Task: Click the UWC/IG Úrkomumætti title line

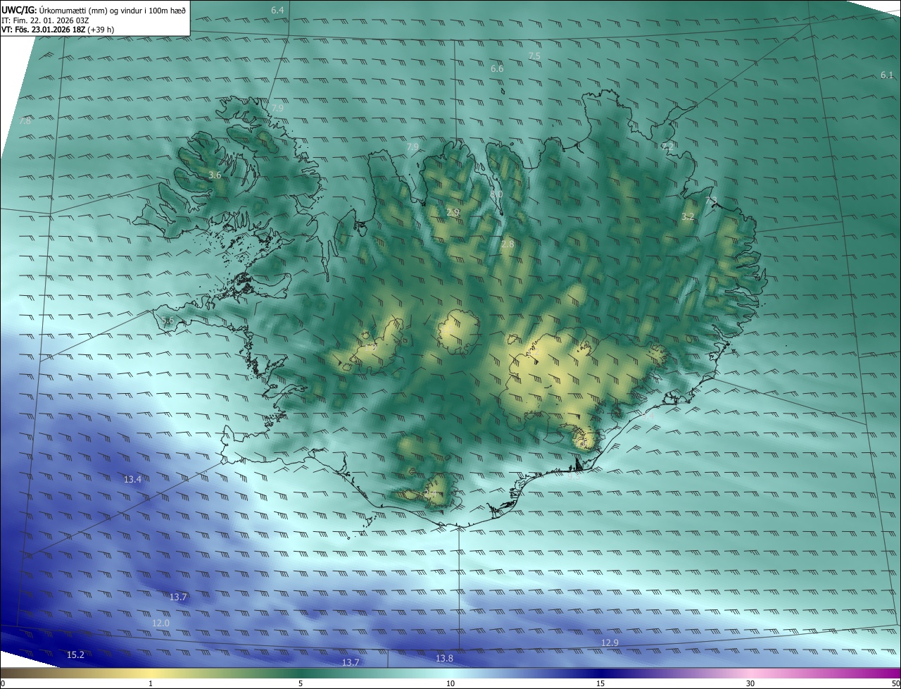Action: (94, 10)
